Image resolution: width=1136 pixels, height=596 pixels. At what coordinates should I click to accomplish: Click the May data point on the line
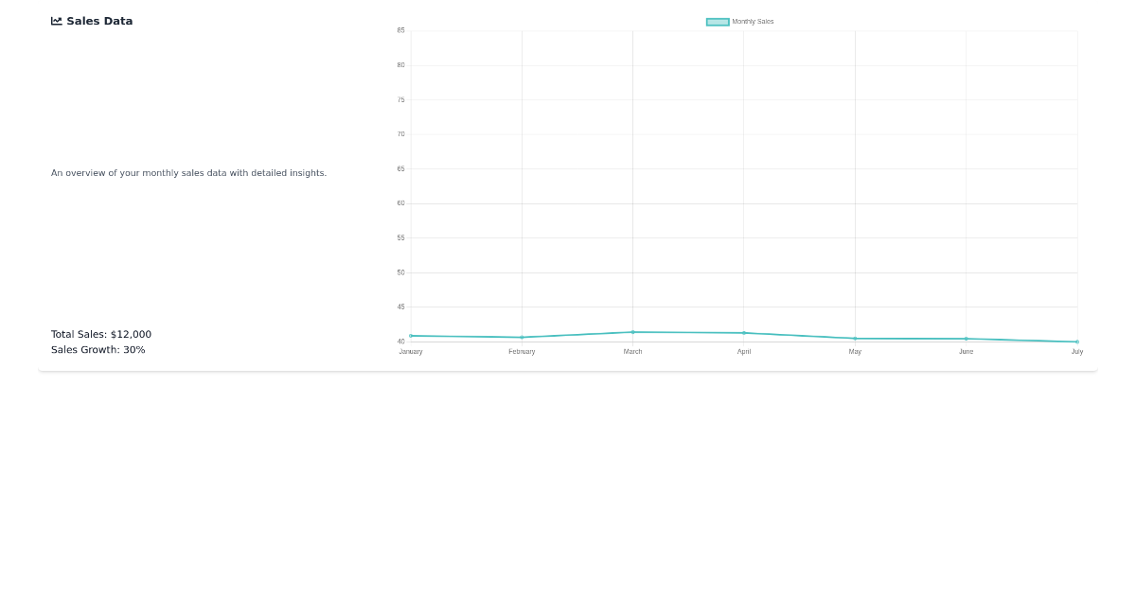pyautogui.click(x=855, y=339)
